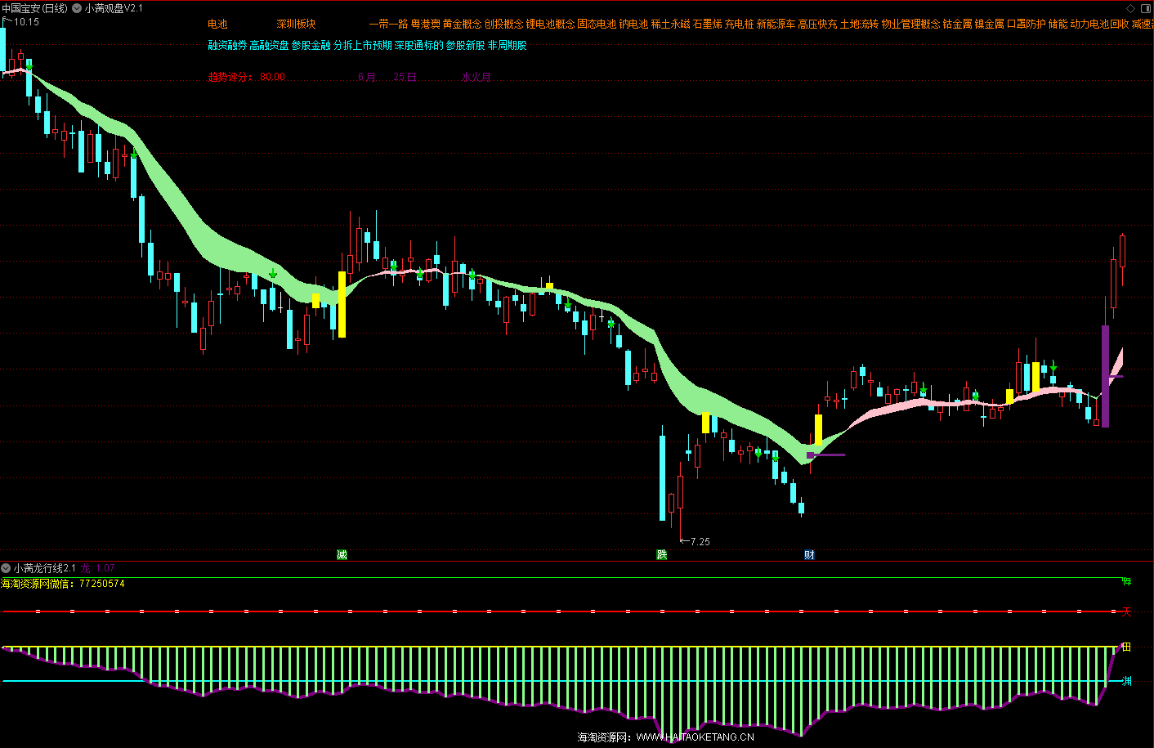Click the 创投概念 concept tag
Viewport: 1154px width, 748px height.
[x=503, y=25]
